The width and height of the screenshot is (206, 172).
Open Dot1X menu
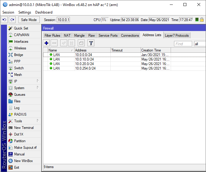point(24,134)
